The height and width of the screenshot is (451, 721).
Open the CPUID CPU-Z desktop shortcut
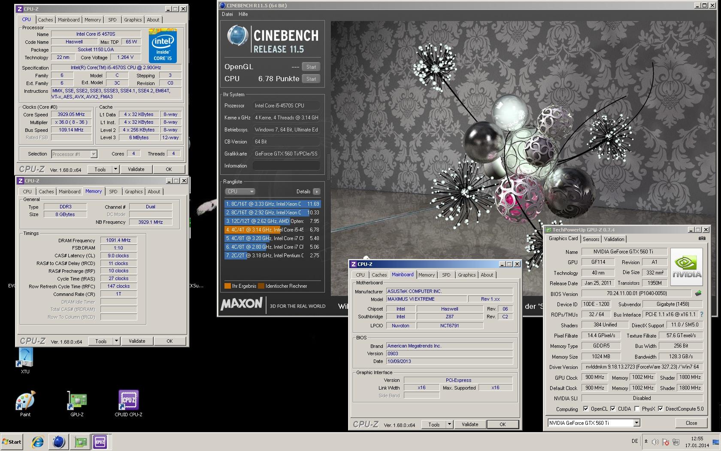[x=128, y=404]
